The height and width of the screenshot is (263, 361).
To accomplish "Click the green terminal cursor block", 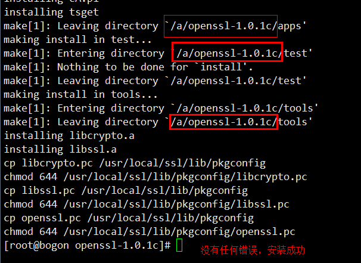I will (x=179, y=246).
